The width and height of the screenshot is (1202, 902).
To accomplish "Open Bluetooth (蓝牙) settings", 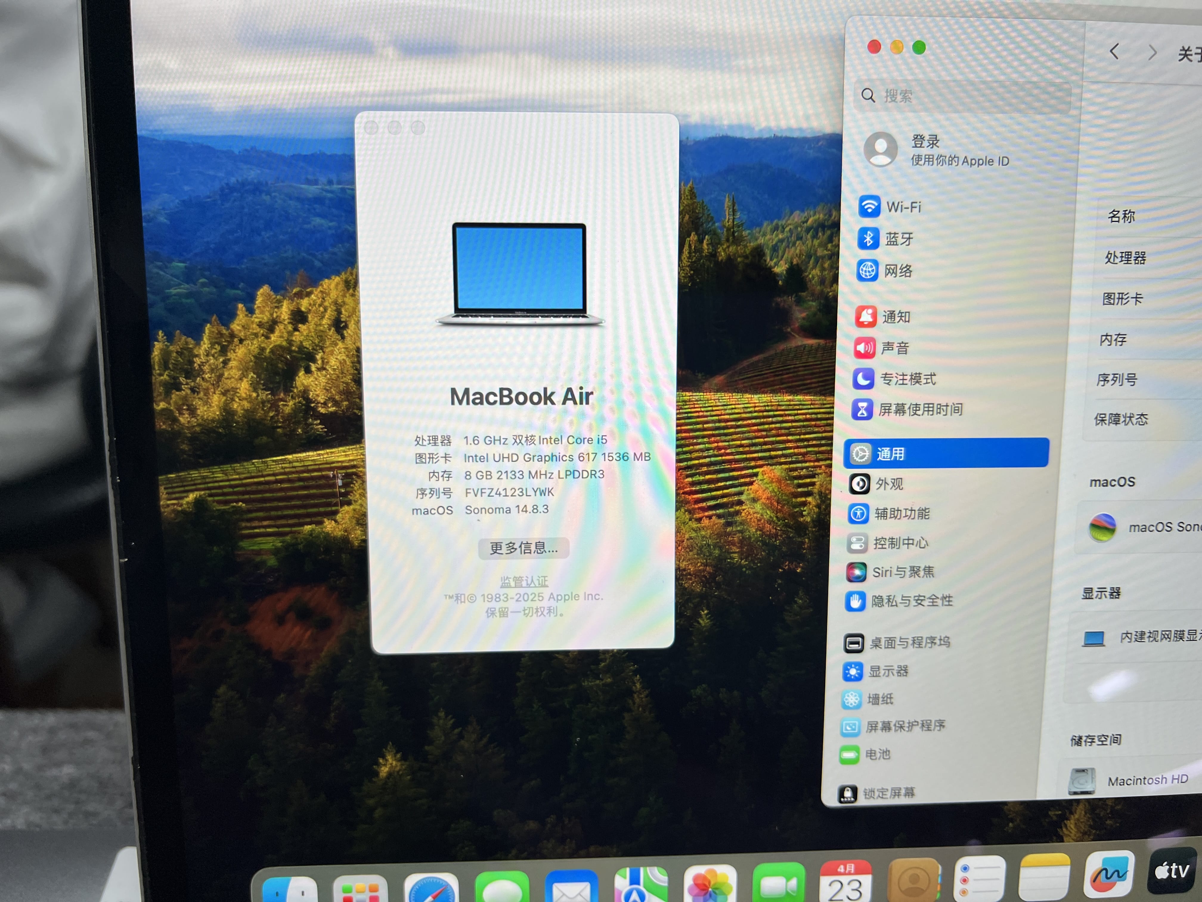I will point(886,239).
